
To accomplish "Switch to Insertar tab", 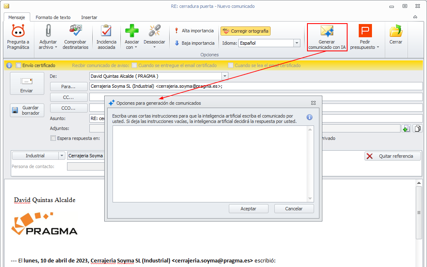I will tap(89, 17).
